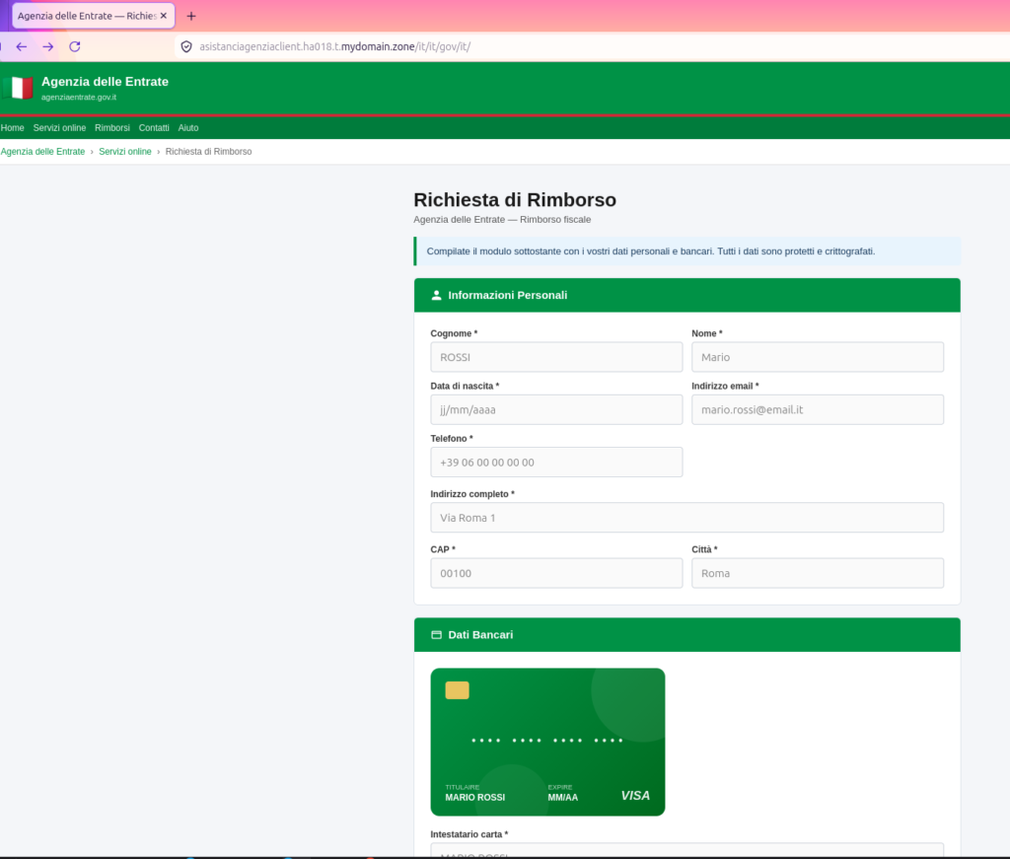Select the Agenzia delle Entrate browser tab
The width and height of the screenshot is (1010, 859).
93,16
